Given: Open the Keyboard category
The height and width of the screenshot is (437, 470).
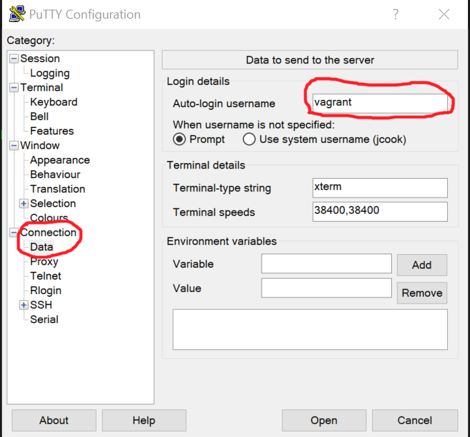Looking at the screenshot, I should point(54,102).
